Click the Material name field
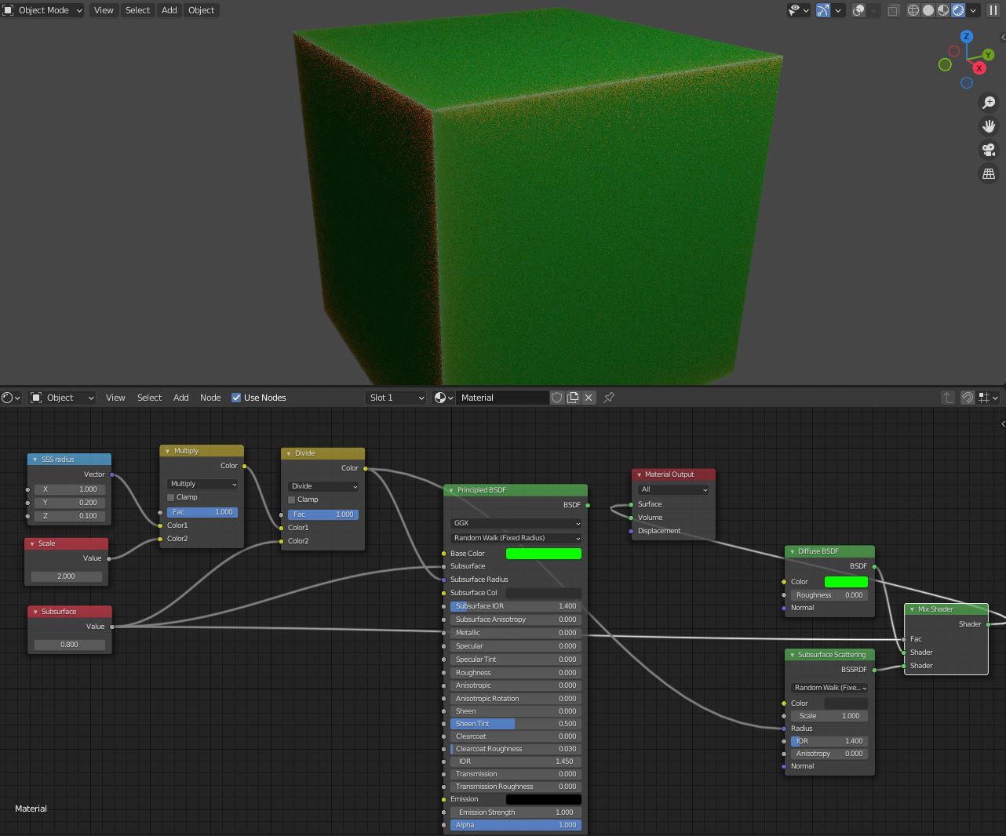This screenshot has width=1006, height=836. [502, 398]
